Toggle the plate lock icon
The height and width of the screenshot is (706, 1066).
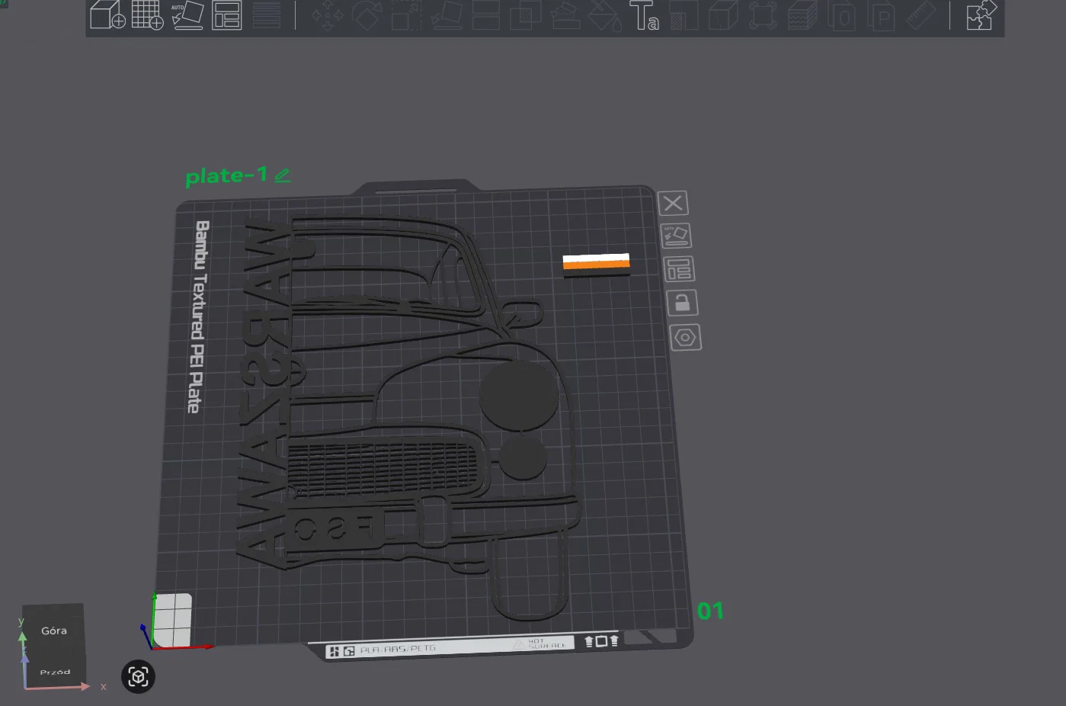[682, 303]
